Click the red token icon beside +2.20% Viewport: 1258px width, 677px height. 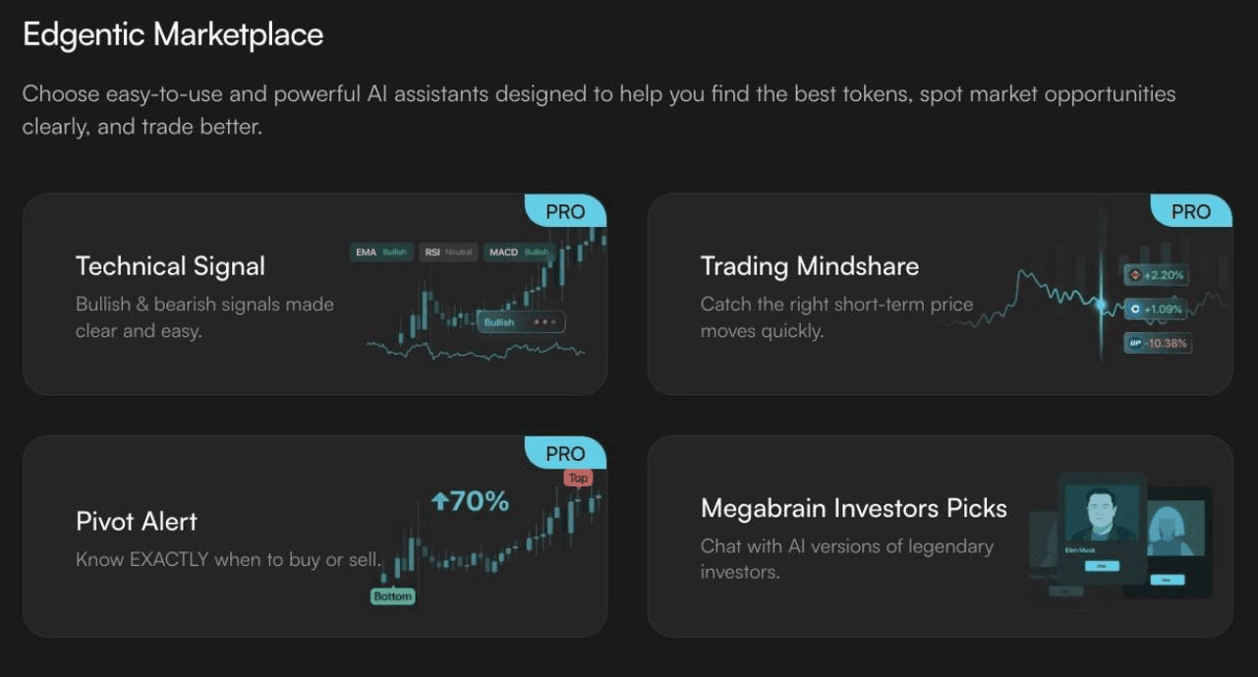1134,275
